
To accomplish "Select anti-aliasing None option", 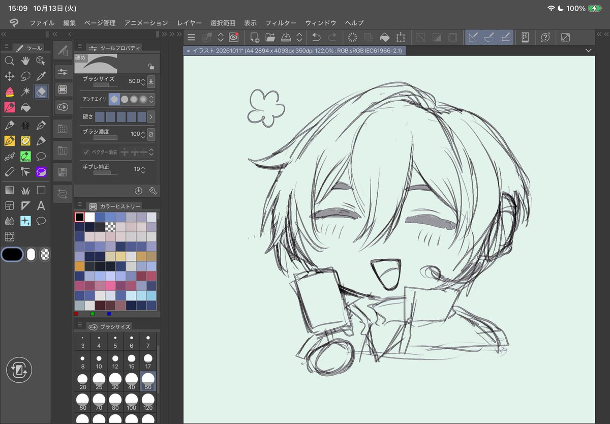I will pos(114,99).
